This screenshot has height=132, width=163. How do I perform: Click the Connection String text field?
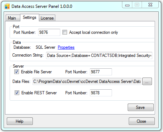99,56
